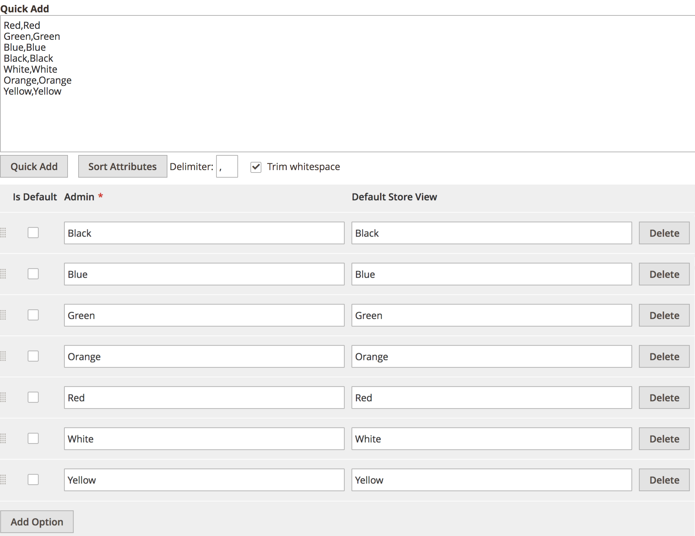Click the Delimiter input field
This screenshot has width=695, height=536.
(x=227, y=166)
